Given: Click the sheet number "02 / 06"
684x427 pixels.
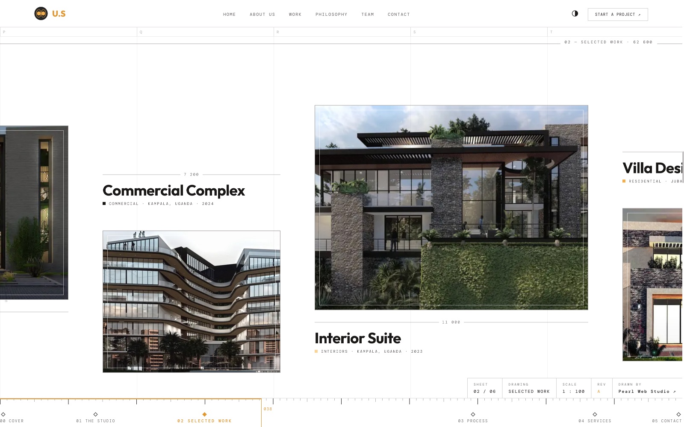Looking at the screenshot, I should click(485, 392).
